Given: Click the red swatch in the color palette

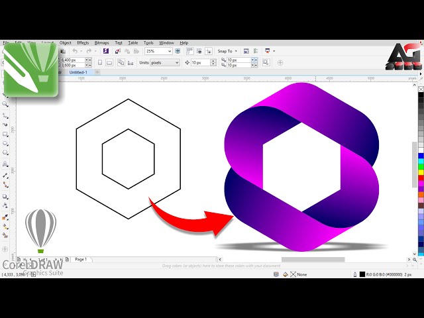Looking at the screenshot, I should tap(421, 178).
